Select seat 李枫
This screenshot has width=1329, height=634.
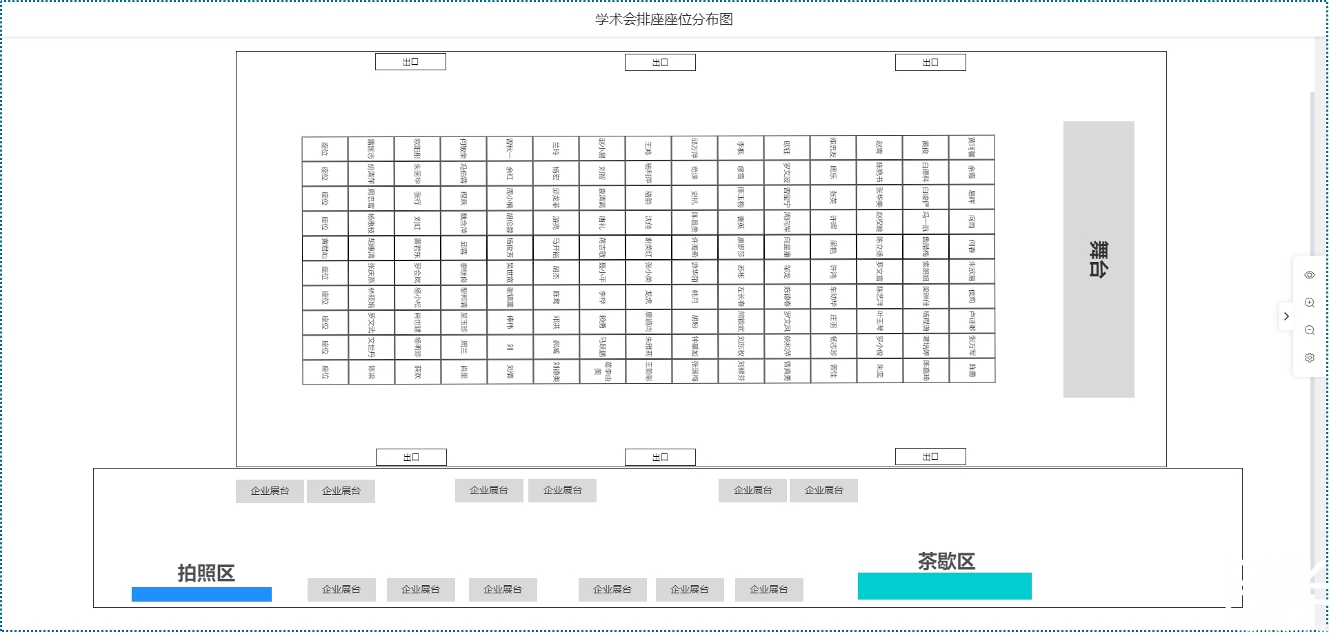click(741, 148)
